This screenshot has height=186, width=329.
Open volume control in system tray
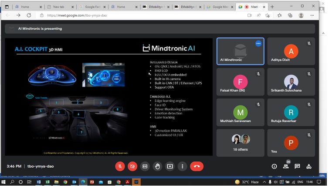coord(275,182)
